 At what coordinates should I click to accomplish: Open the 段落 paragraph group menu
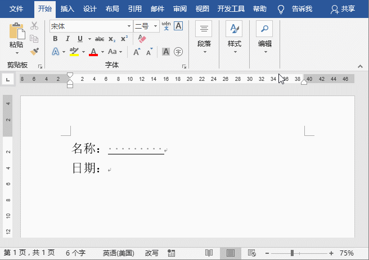[204, 38]
